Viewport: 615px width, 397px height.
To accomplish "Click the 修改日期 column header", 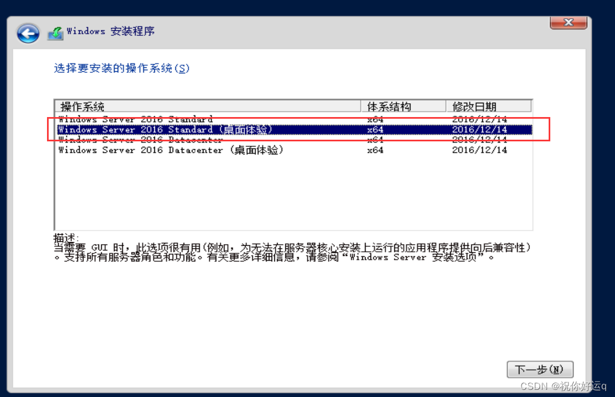I will pos(489,107).
